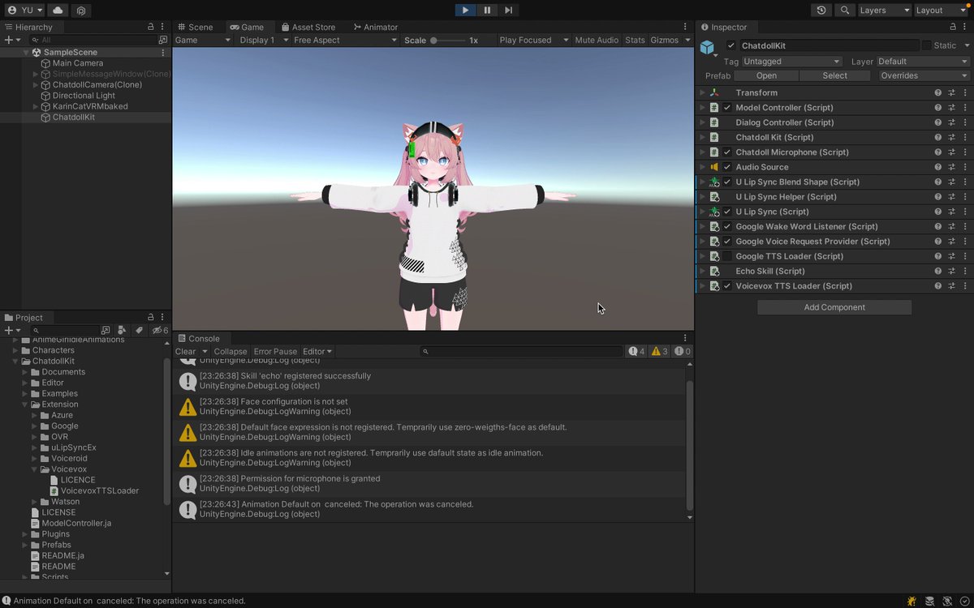Screen dimensions: 974x608
Task: Open the cloud services icon
Action: click(58, 11)
